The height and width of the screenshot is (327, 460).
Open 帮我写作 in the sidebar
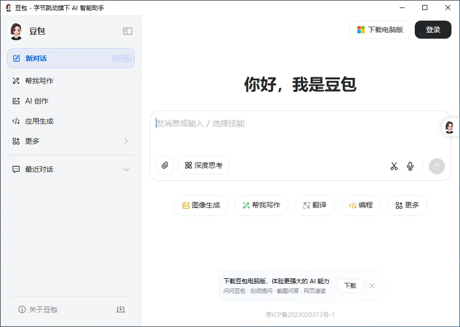pos(71,81)
